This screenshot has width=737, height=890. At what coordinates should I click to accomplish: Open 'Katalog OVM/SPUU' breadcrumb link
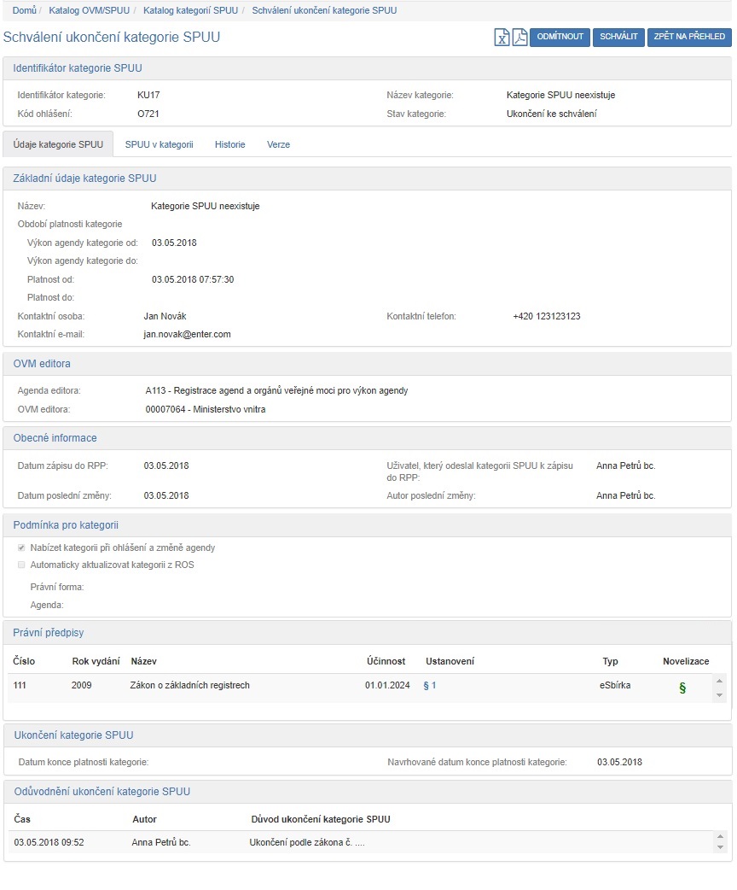coord(89,10)
